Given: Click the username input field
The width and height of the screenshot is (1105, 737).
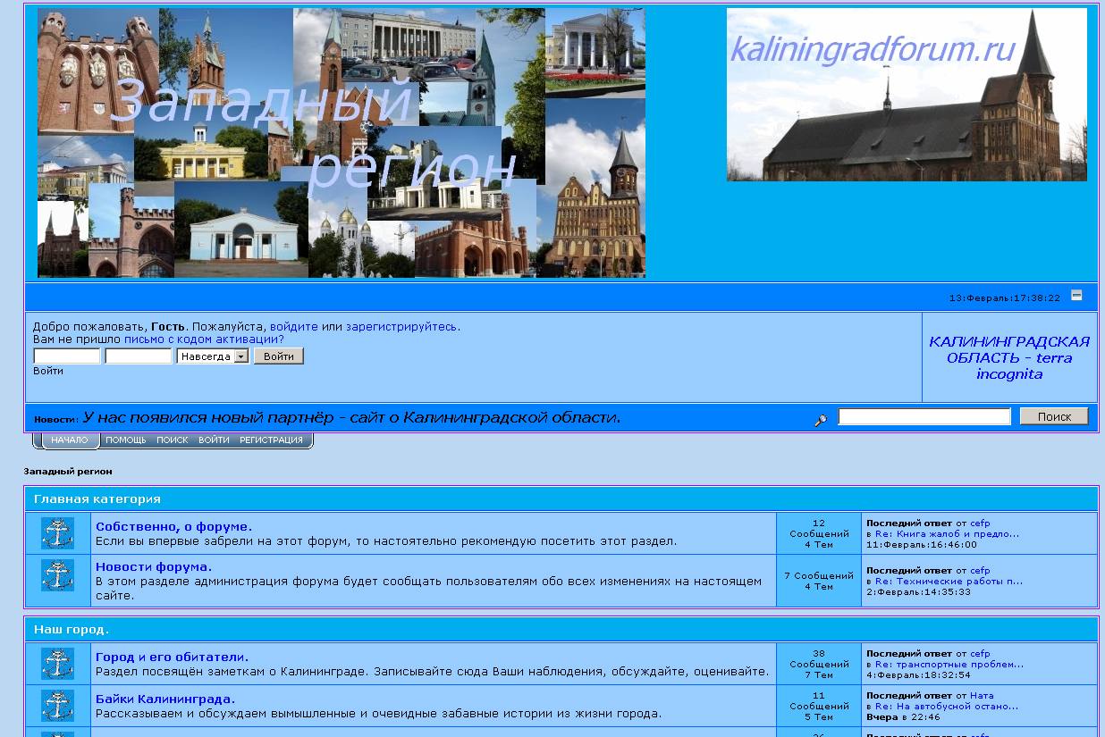Looking at the screenshot, I should point(67,356).
